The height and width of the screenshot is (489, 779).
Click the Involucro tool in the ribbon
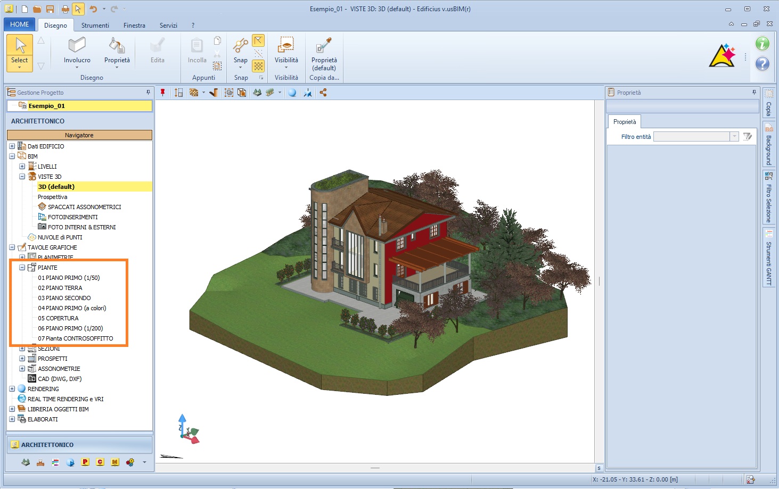click(77, 51)
